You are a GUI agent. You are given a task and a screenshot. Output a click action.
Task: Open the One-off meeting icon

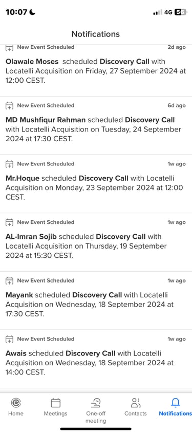pyautogui.click(x=96, y=403)
